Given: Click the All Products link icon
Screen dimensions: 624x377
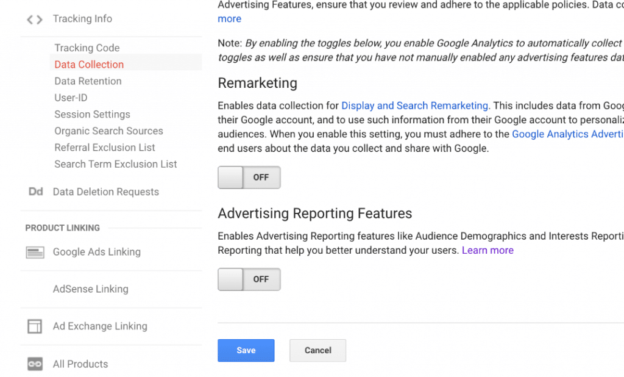Looking at the screenshot, I should point(35,364).
